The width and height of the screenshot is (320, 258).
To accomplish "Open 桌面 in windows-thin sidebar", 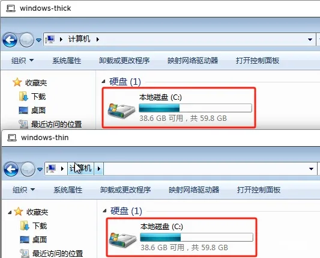I will (x=40, y=239).
